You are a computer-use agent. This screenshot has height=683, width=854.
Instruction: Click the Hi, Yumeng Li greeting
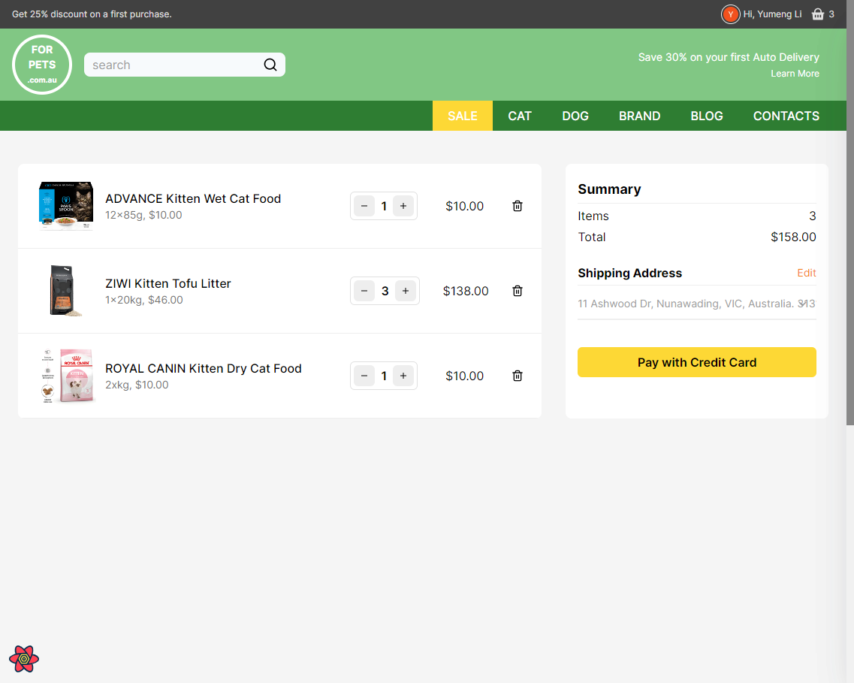(x=772, y=14)
